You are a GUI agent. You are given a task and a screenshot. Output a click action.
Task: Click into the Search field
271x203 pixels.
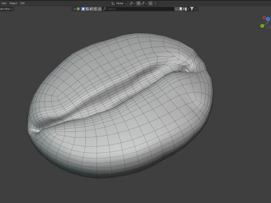click(x=138, y=9)
